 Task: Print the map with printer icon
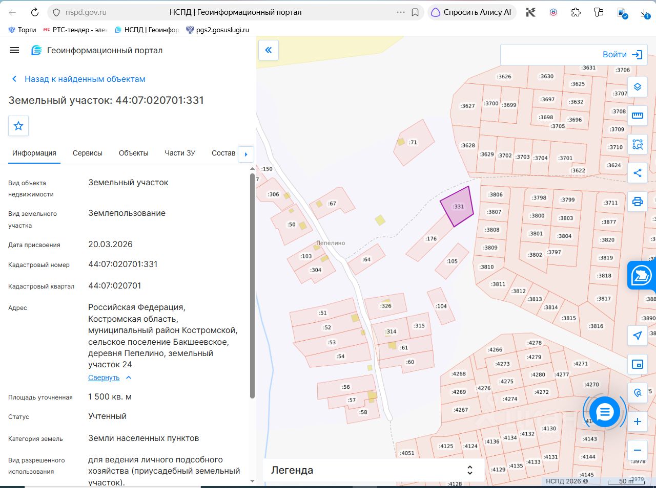click(x=638, y=202)
